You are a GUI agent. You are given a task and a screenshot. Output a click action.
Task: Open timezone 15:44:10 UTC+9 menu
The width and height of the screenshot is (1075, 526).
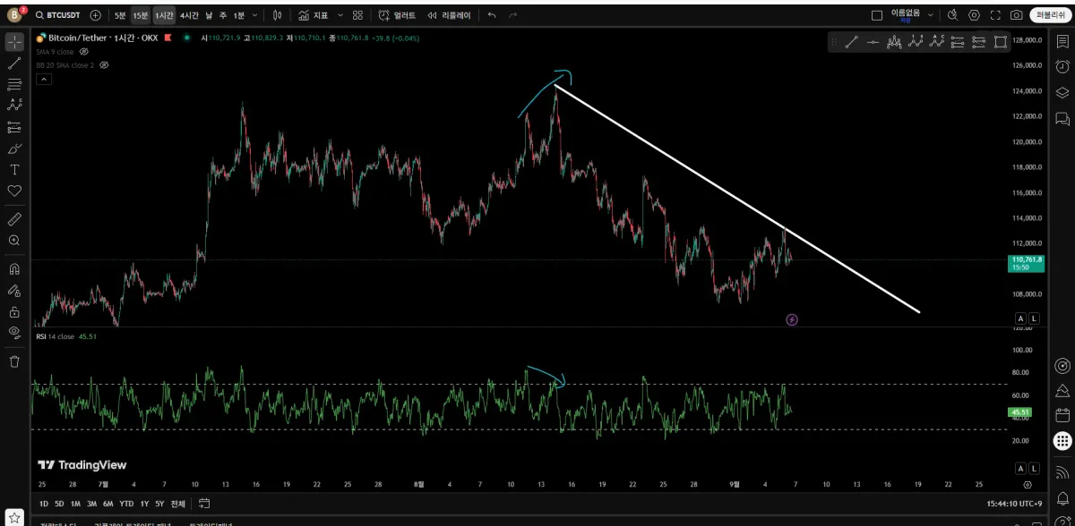pos(1015,504)
